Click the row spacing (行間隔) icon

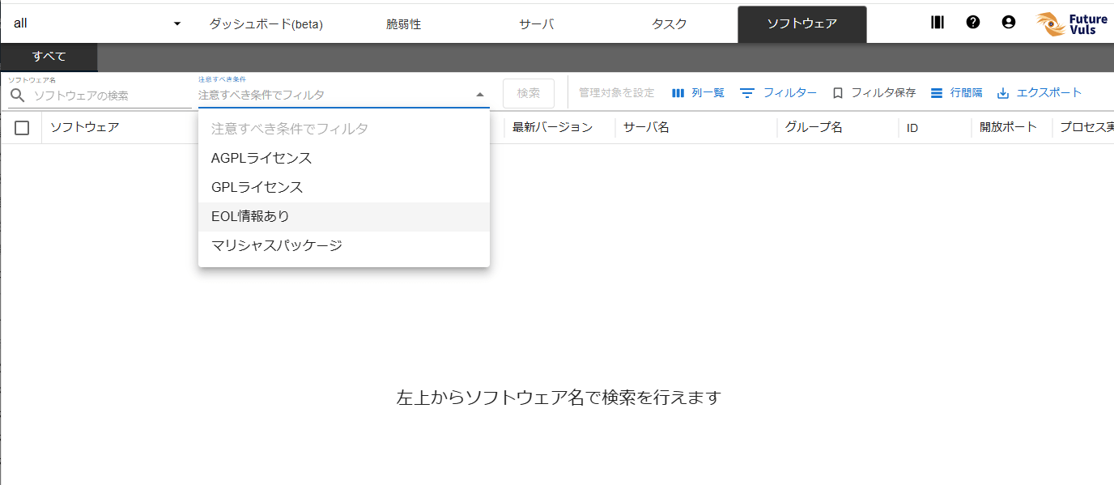coord(937,93)
